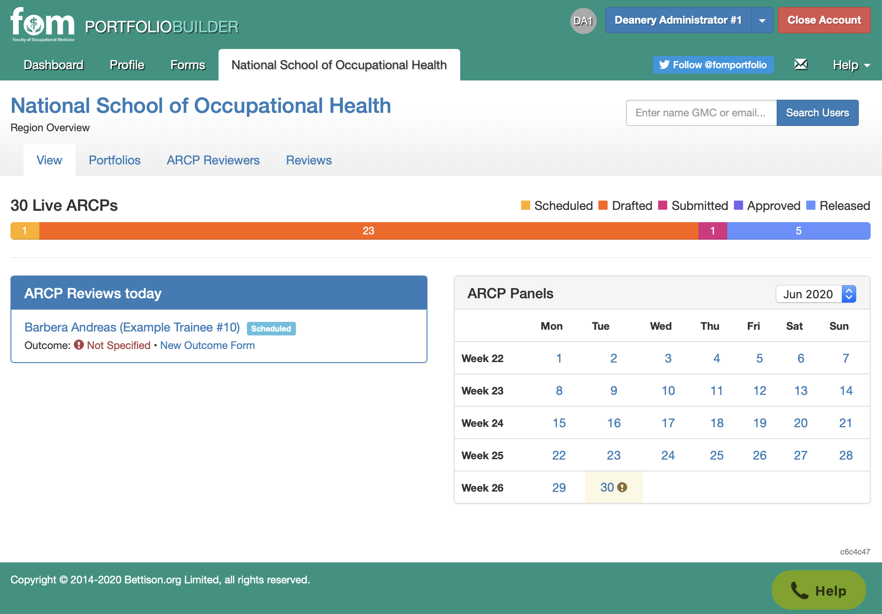The image size is (882, 614).
Task: Select calendar day 7 in Week 22
Action: click(x=846, y=358)
